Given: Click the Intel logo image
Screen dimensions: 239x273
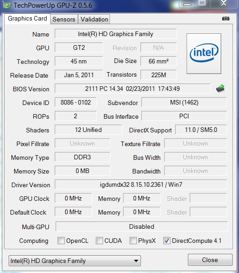Looking at the screenshot, I should (204, 53).
